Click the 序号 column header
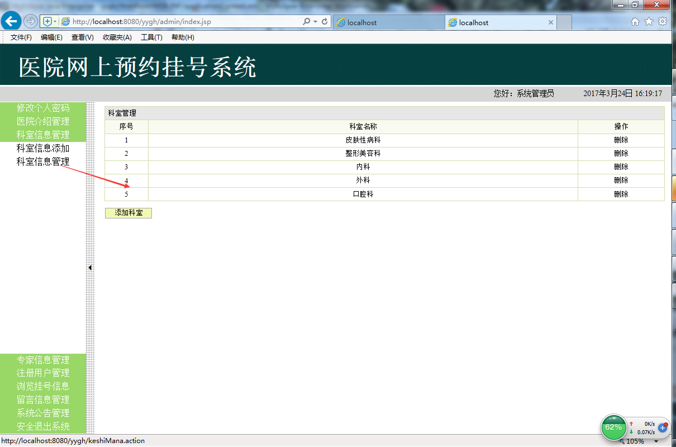Image resolution: width=676 pixels, height=447 pixels. point(126,127)
